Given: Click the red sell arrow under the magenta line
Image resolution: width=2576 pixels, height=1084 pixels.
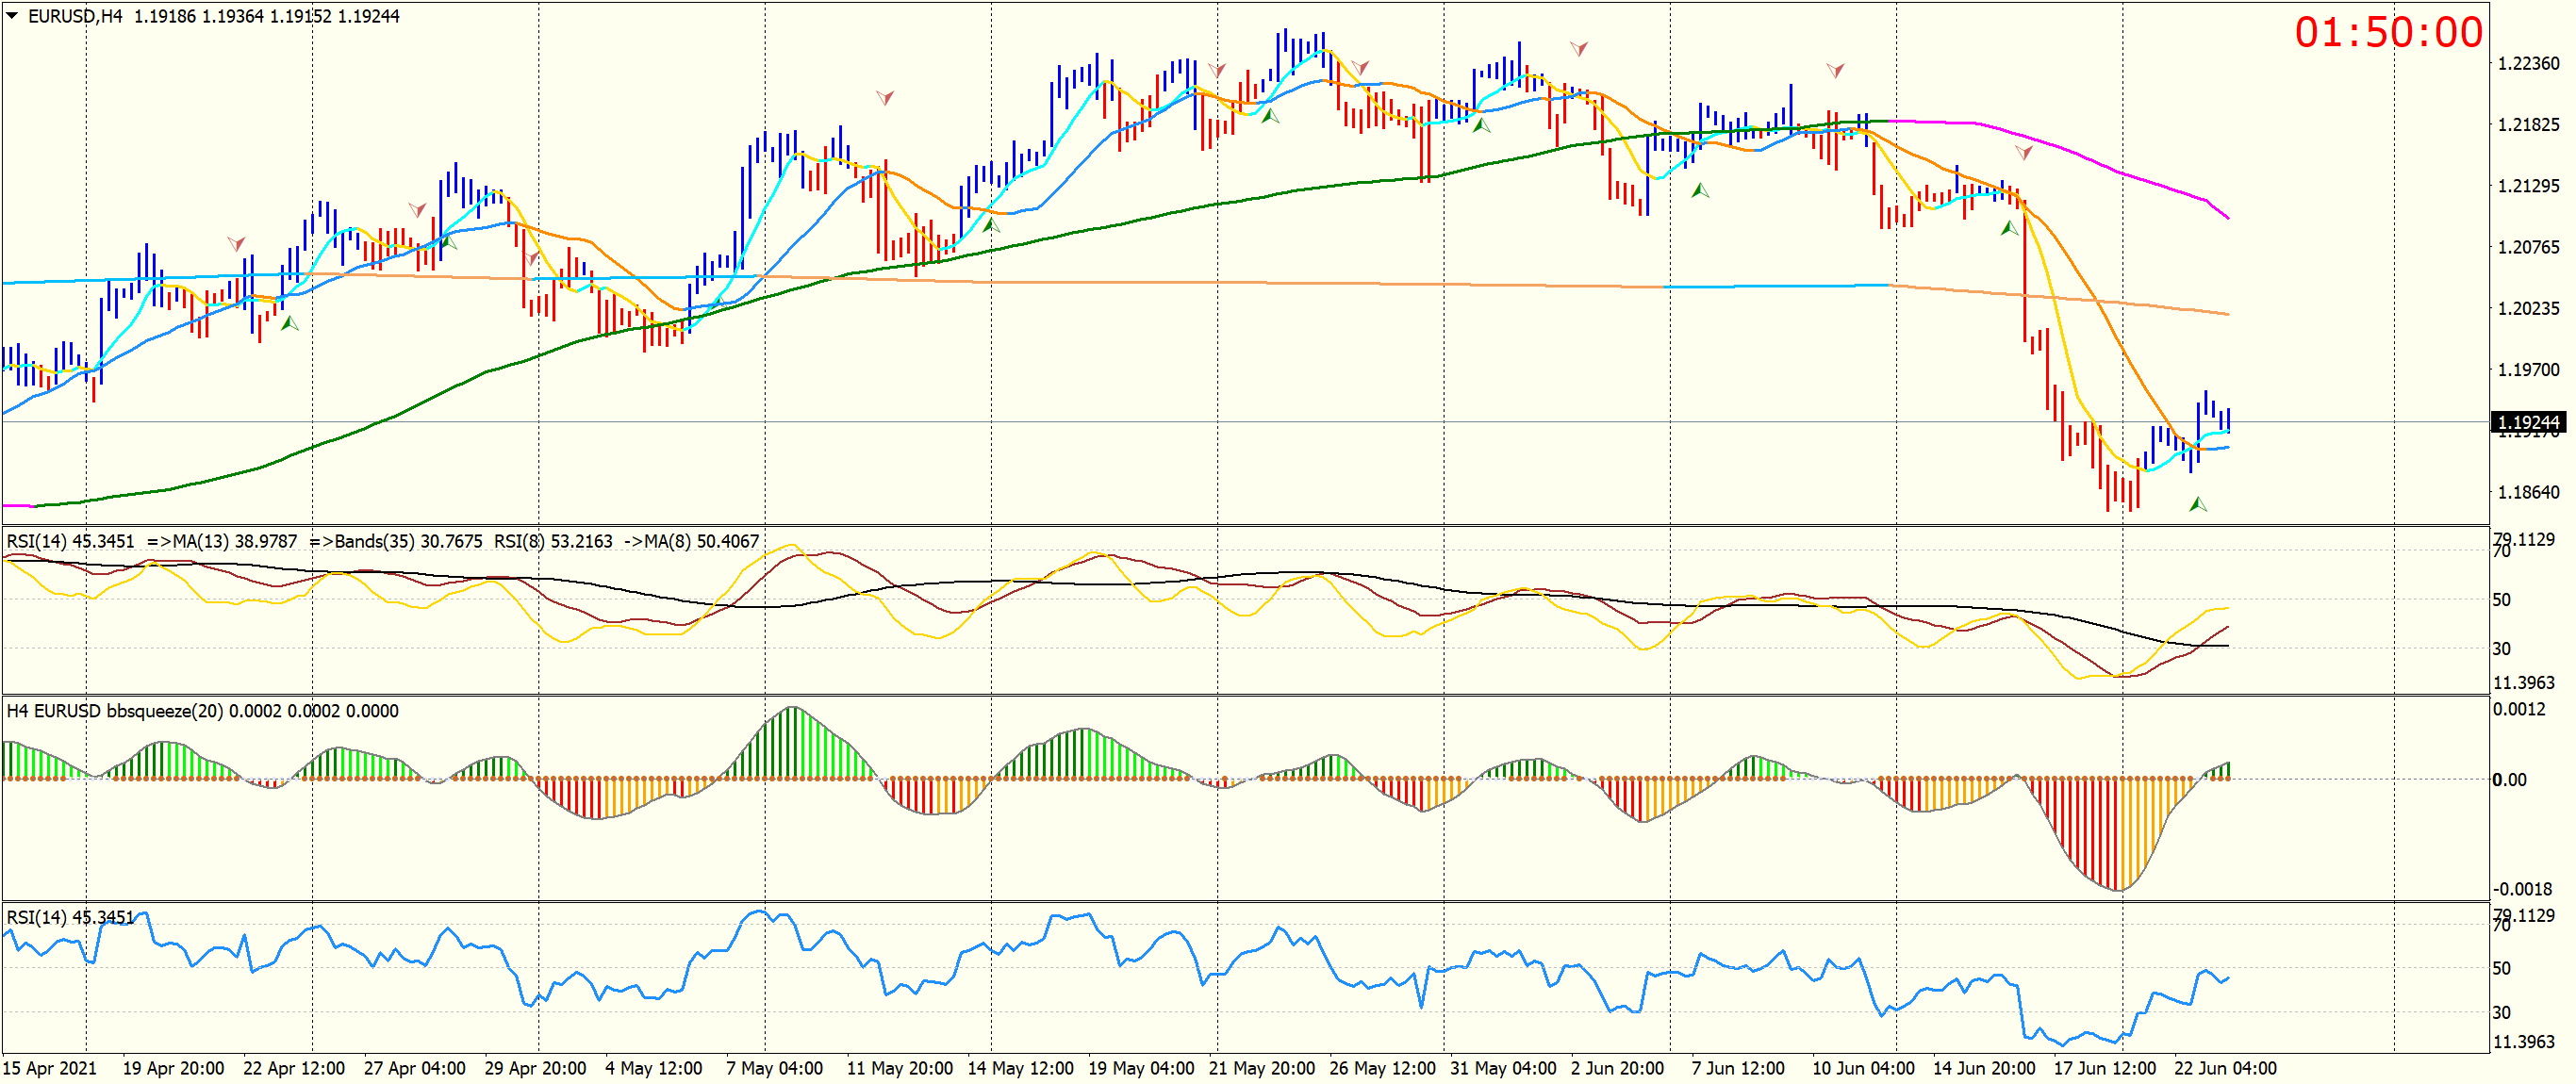Looking at the screenshot, I should point(2023,153).
